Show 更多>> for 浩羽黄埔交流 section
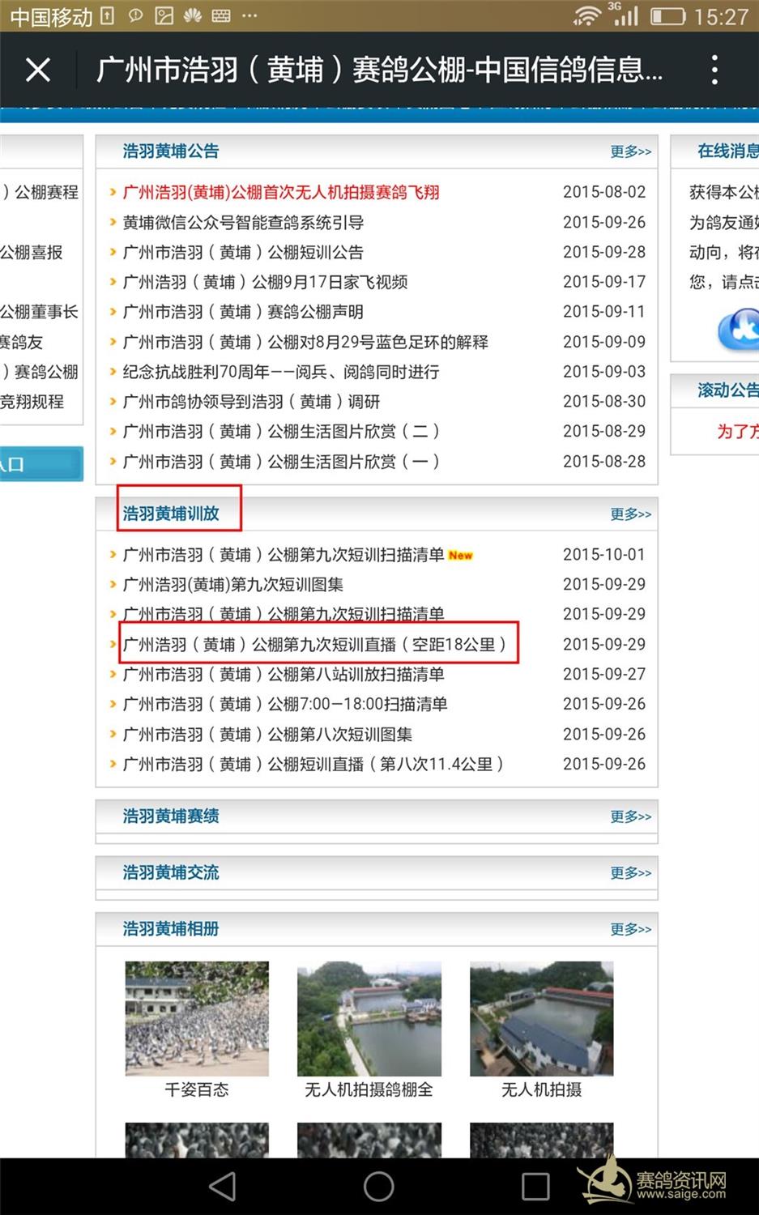Viewport: 759px width, 1215px height. [x=630, y=873]
